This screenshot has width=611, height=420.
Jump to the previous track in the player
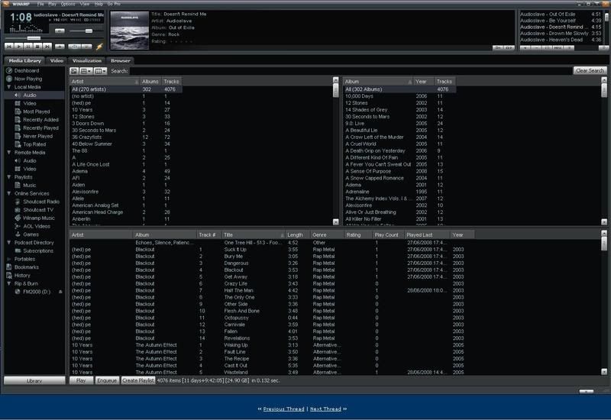coord(9,47)
